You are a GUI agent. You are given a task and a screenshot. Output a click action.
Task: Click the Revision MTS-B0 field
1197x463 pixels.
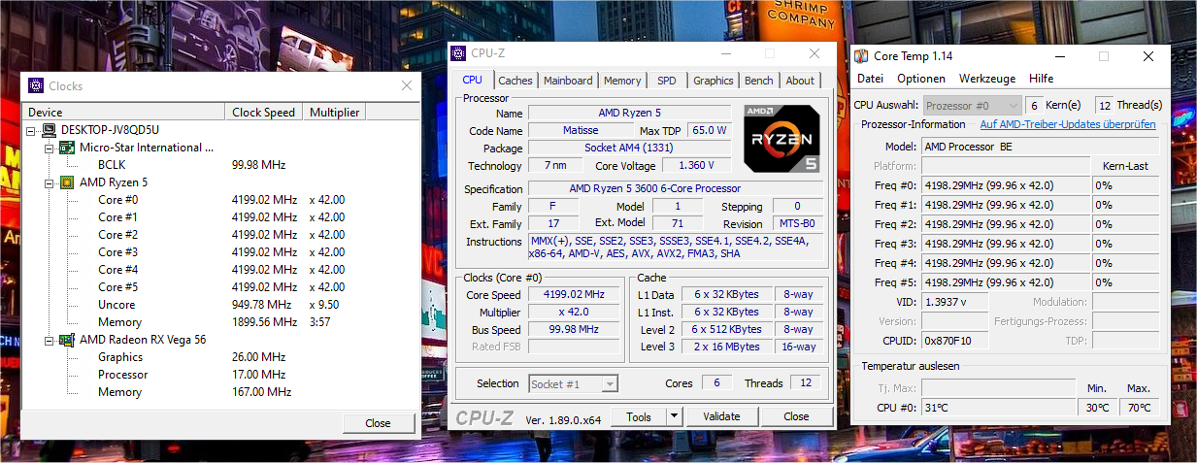coord(798,223)
